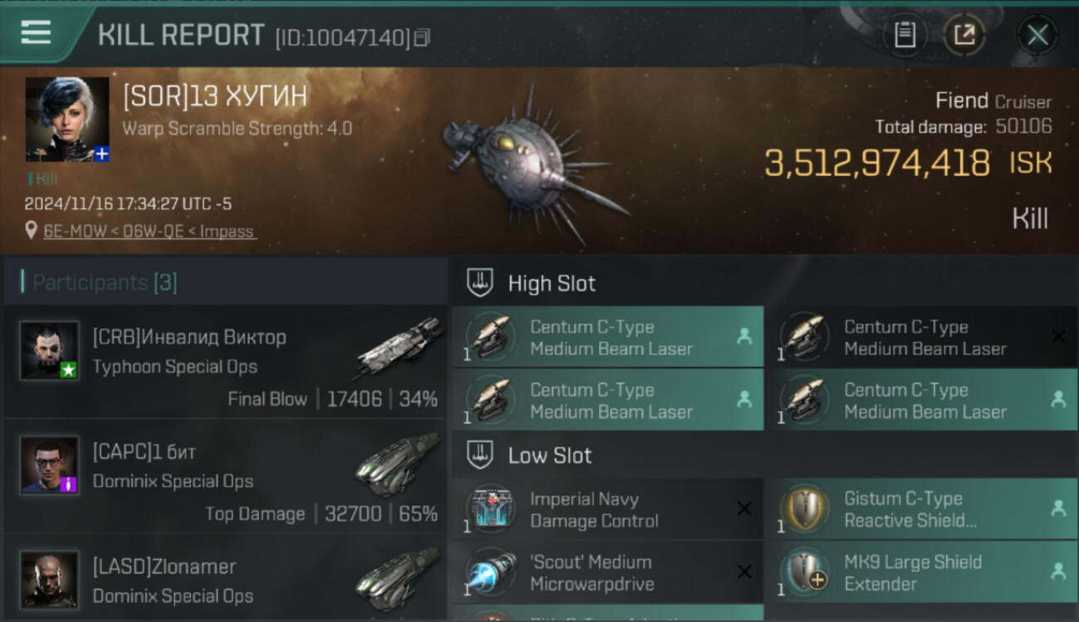This screenshot has height=622, width=1079.
Task: Expand the Low Slot section
Action: point(549,455)
